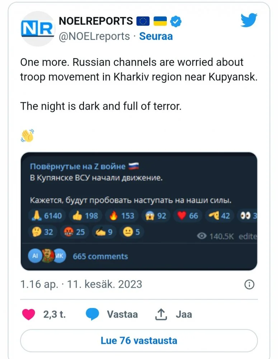Open the NOELREPORTS profile avatar
This screenshot has height=359, width=278.
coord(37,28)
